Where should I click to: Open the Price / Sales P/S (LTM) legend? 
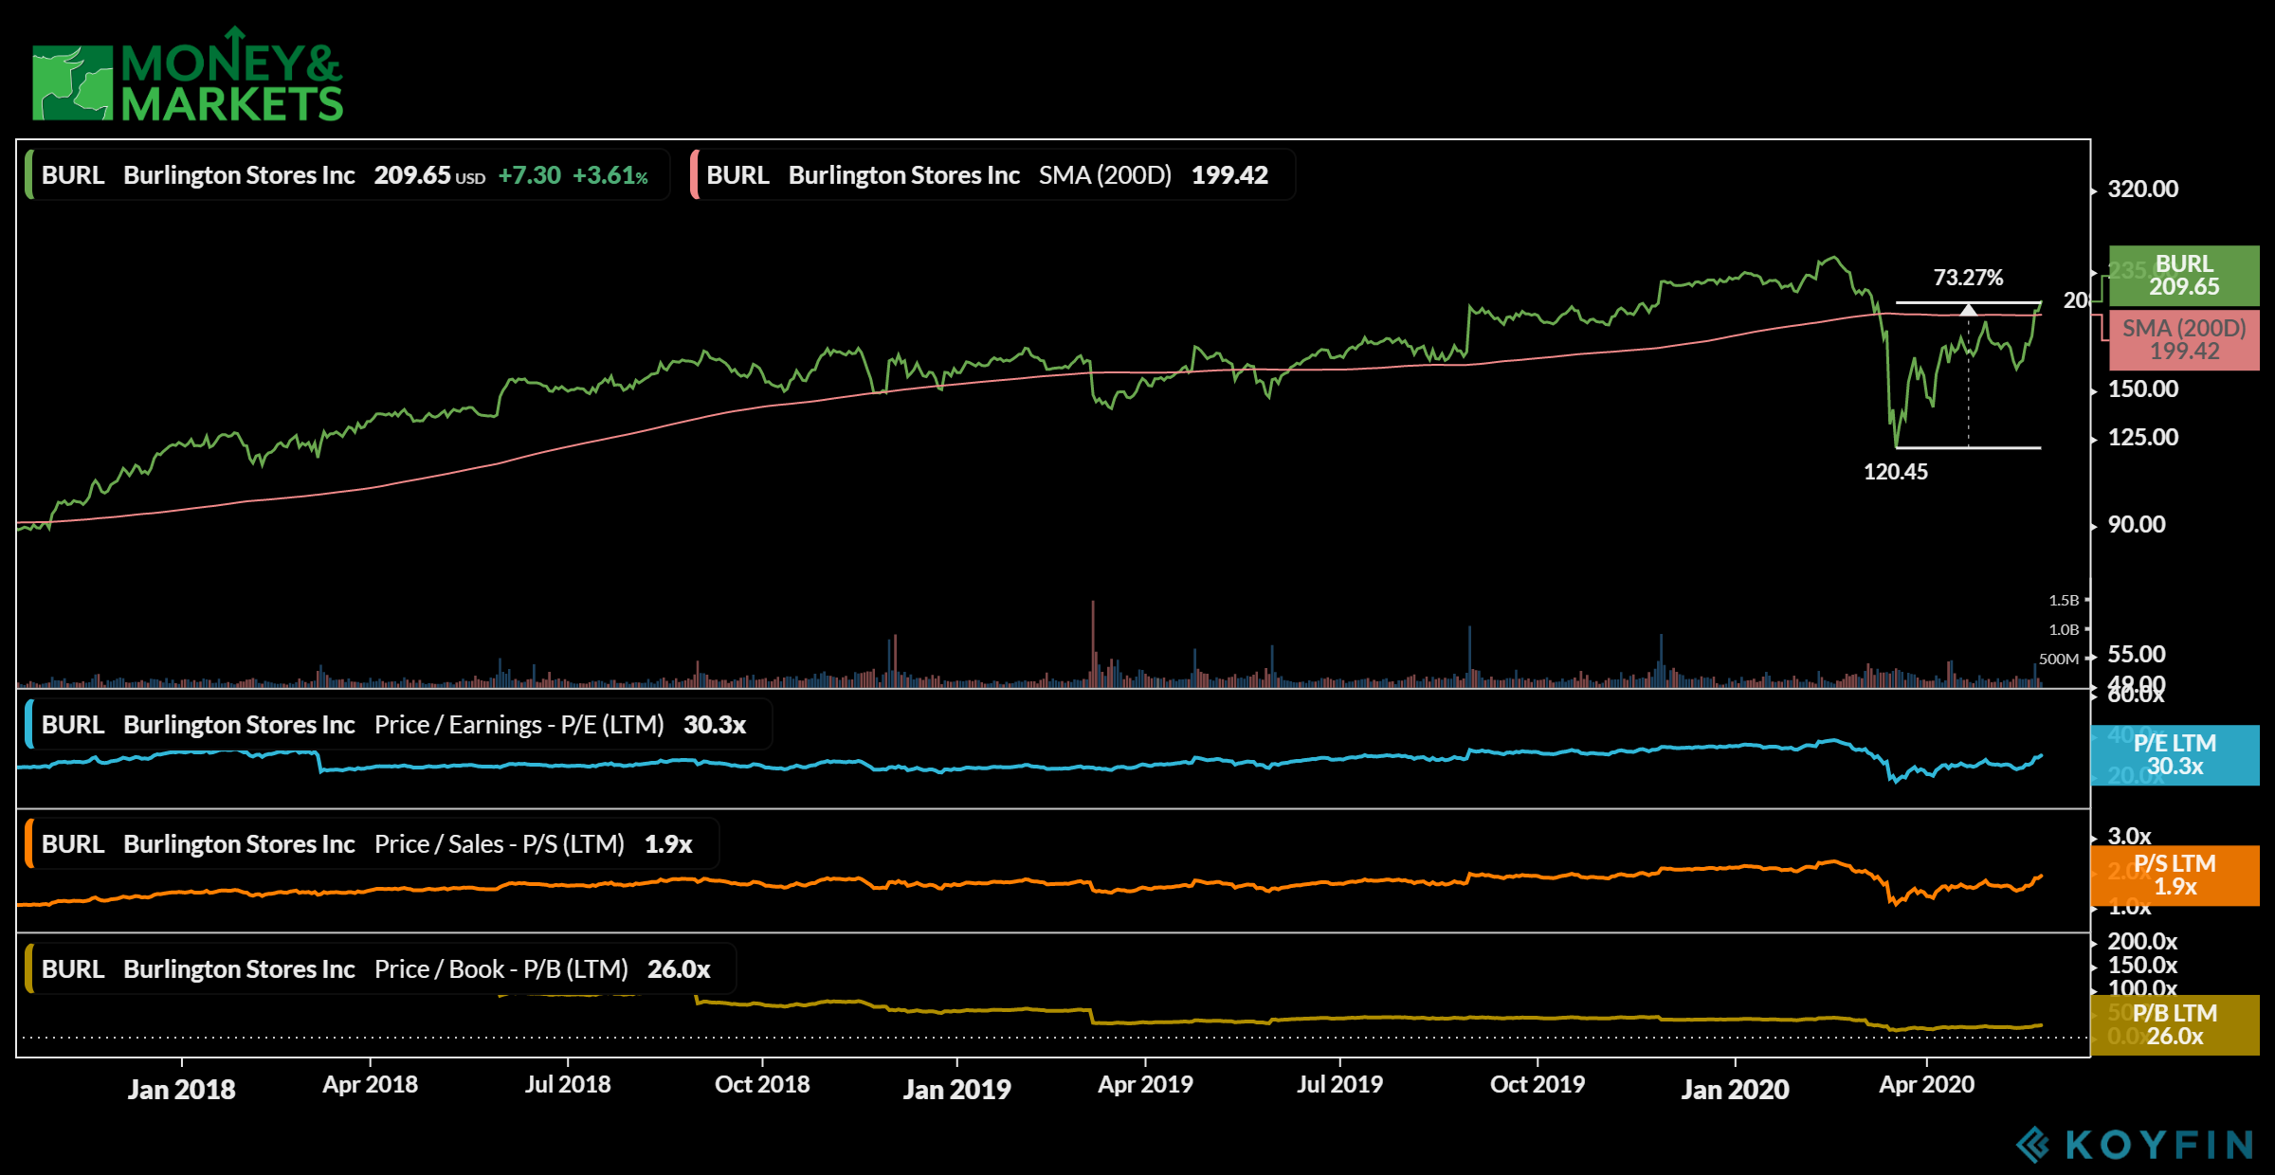click(x=372, y=844)
